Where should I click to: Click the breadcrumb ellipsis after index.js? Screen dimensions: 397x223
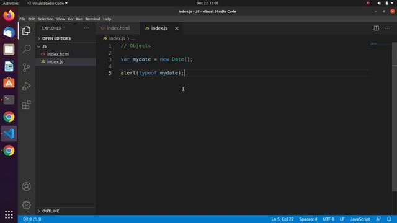133,38
